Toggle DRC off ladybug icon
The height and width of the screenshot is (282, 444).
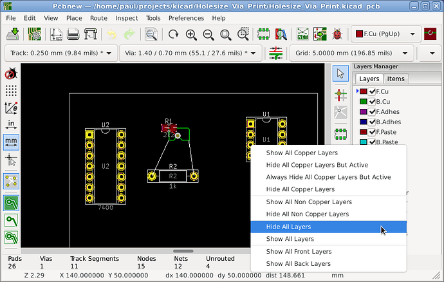pos(11,74)
